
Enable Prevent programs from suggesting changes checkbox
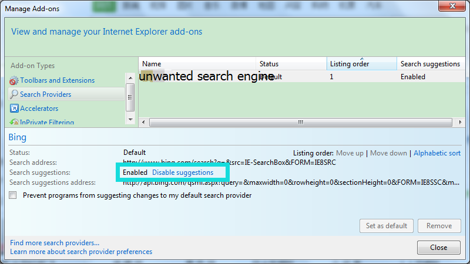[12, 195]
